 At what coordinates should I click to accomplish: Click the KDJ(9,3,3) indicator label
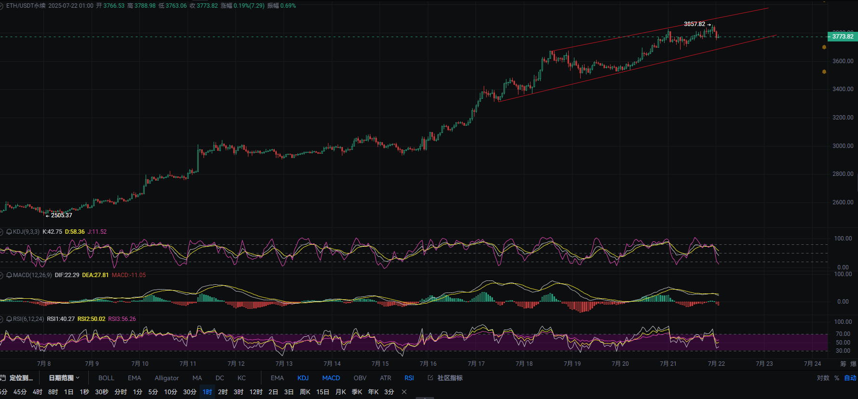(x=26, y=232)
